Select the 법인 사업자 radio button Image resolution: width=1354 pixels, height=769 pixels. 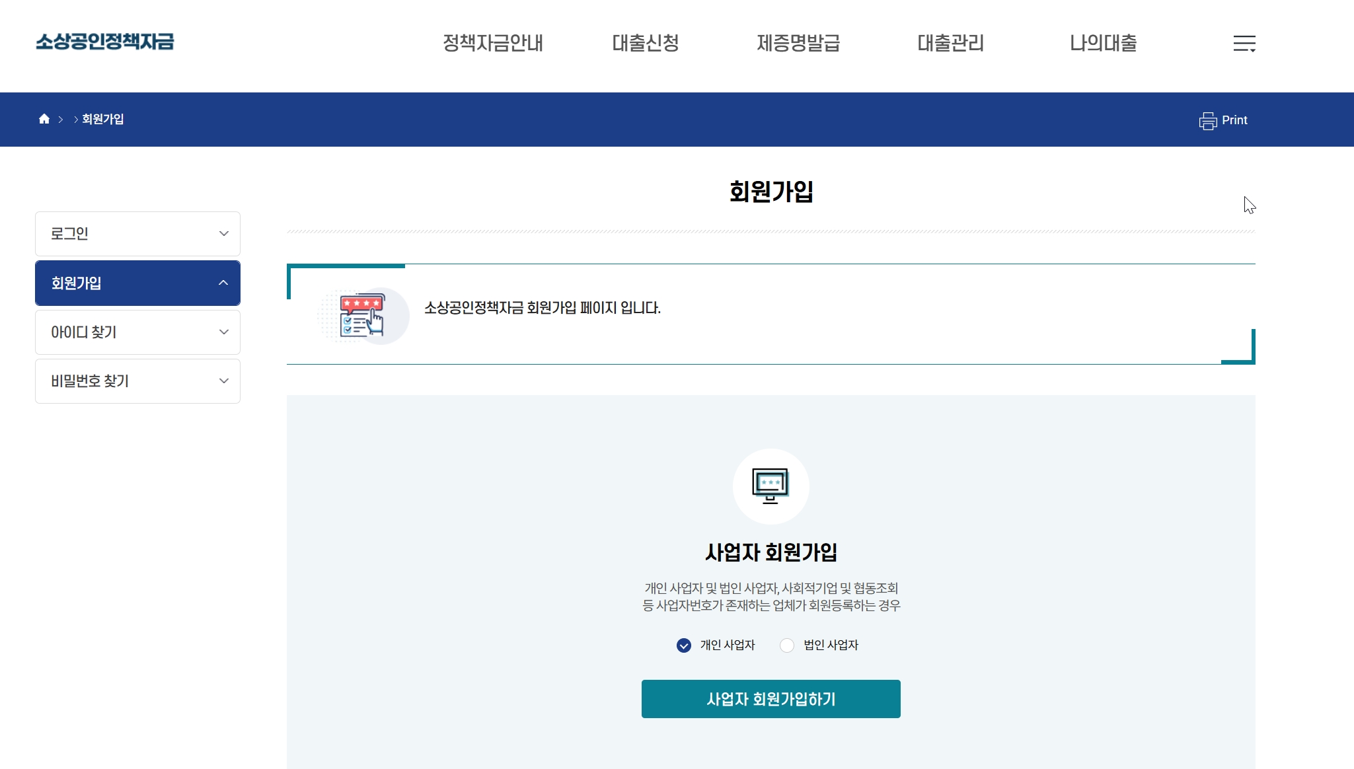point(787,645)
